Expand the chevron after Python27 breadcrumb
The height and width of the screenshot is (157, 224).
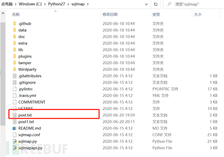coord(68,4)
